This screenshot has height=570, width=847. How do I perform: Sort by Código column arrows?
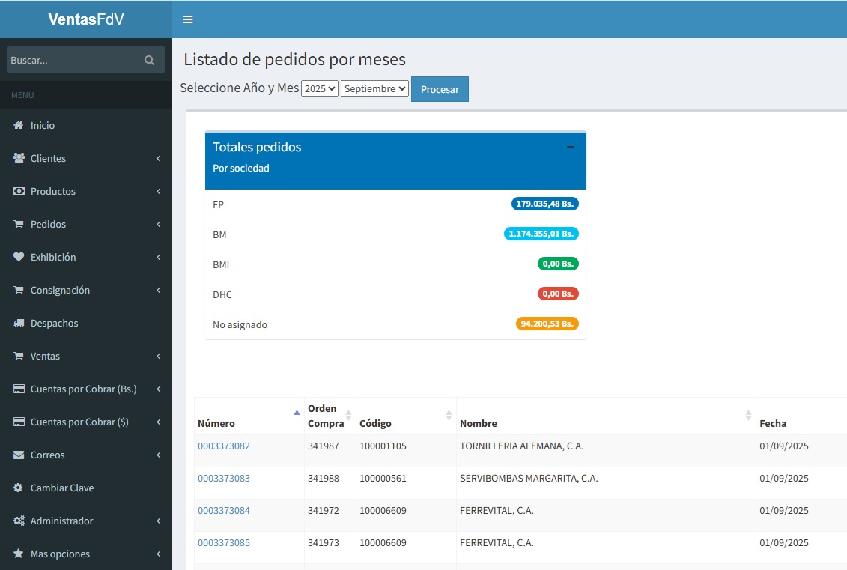(x=449, y=416)
